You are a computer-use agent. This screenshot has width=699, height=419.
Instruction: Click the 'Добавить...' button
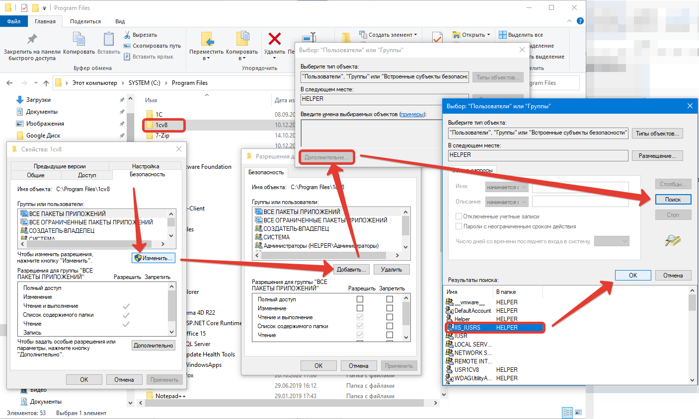click(351, 270)
